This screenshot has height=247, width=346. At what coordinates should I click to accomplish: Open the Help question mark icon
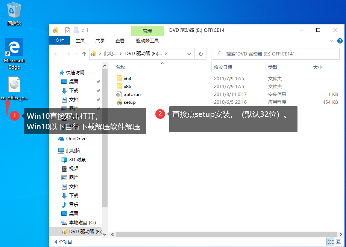pyautogui.click(x=340, y=41)
